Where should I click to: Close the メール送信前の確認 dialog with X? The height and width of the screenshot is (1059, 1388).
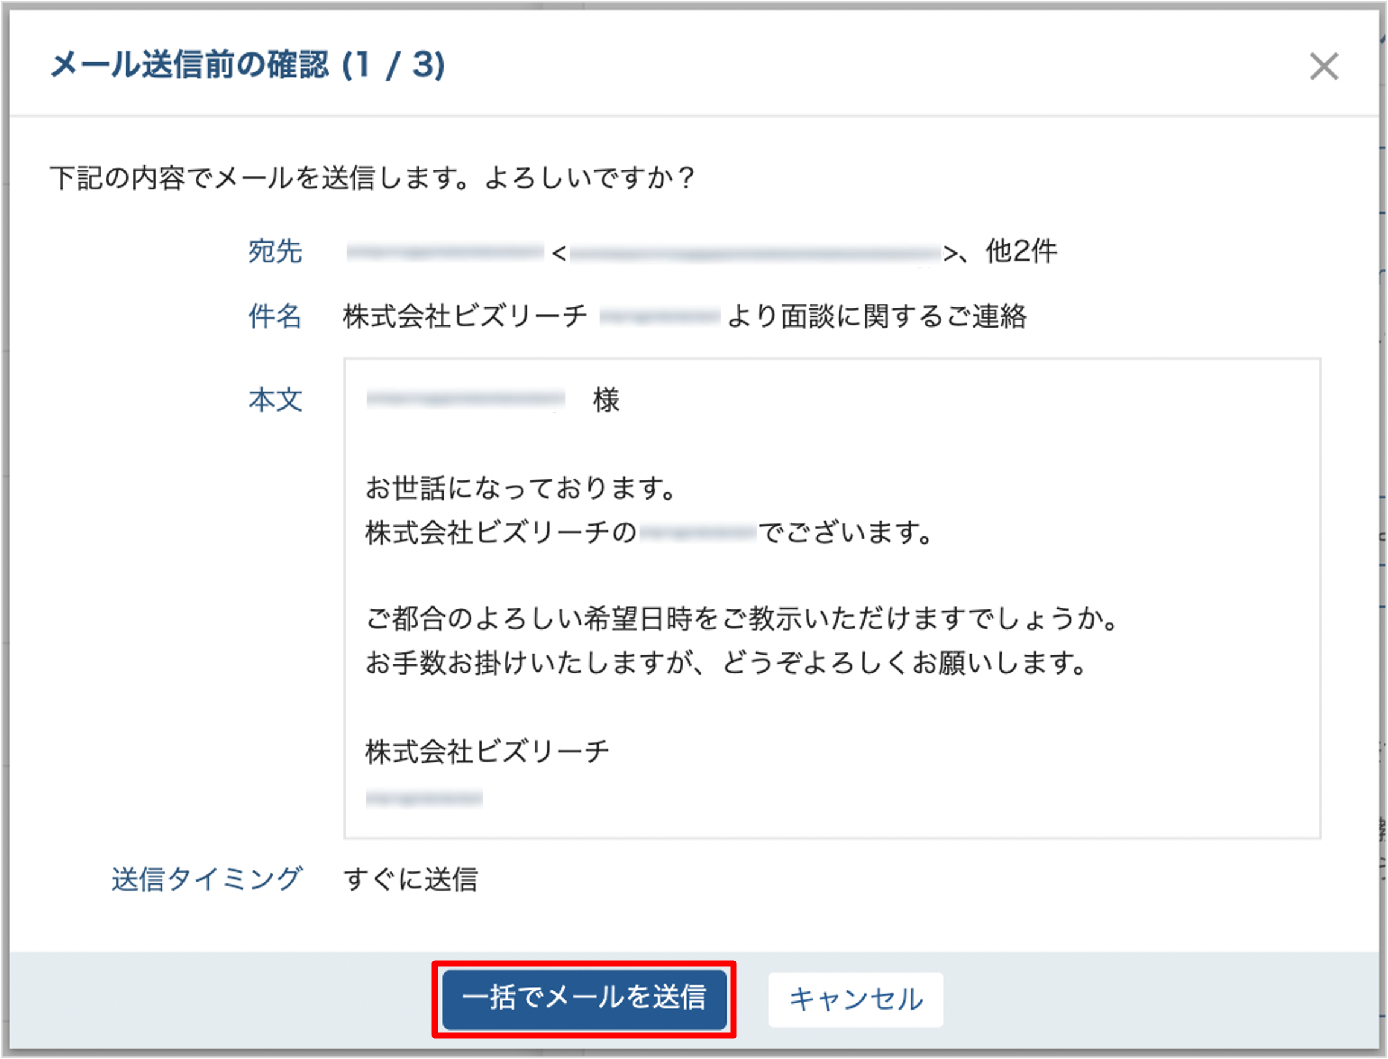tap(1323, 66)
